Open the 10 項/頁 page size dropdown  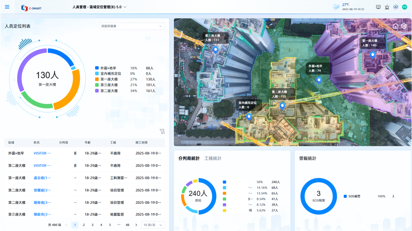[153, 225]
